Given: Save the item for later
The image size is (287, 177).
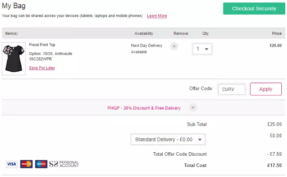Looking at the screenshot, I should [x=42, y=68].
